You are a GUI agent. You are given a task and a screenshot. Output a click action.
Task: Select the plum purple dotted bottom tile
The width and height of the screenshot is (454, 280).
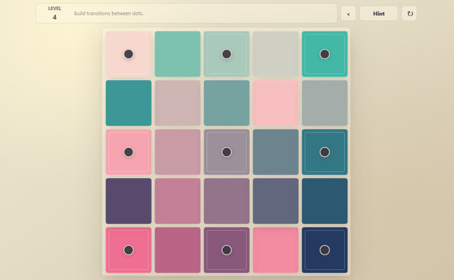[x=226, y=250]
